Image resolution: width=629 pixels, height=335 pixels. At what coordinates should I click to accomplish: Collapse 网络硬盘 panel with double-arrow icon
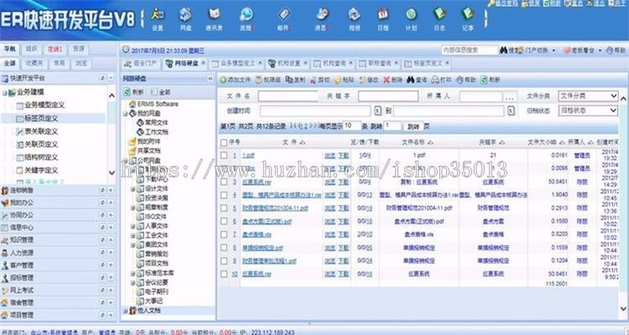click(211, 79)
